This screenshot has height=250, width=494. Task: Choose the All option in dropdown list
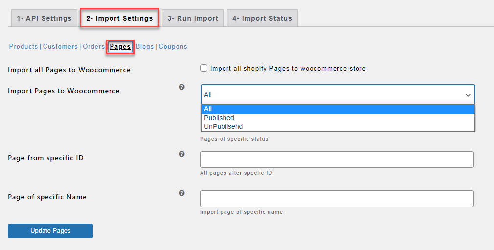pos(338,109)
